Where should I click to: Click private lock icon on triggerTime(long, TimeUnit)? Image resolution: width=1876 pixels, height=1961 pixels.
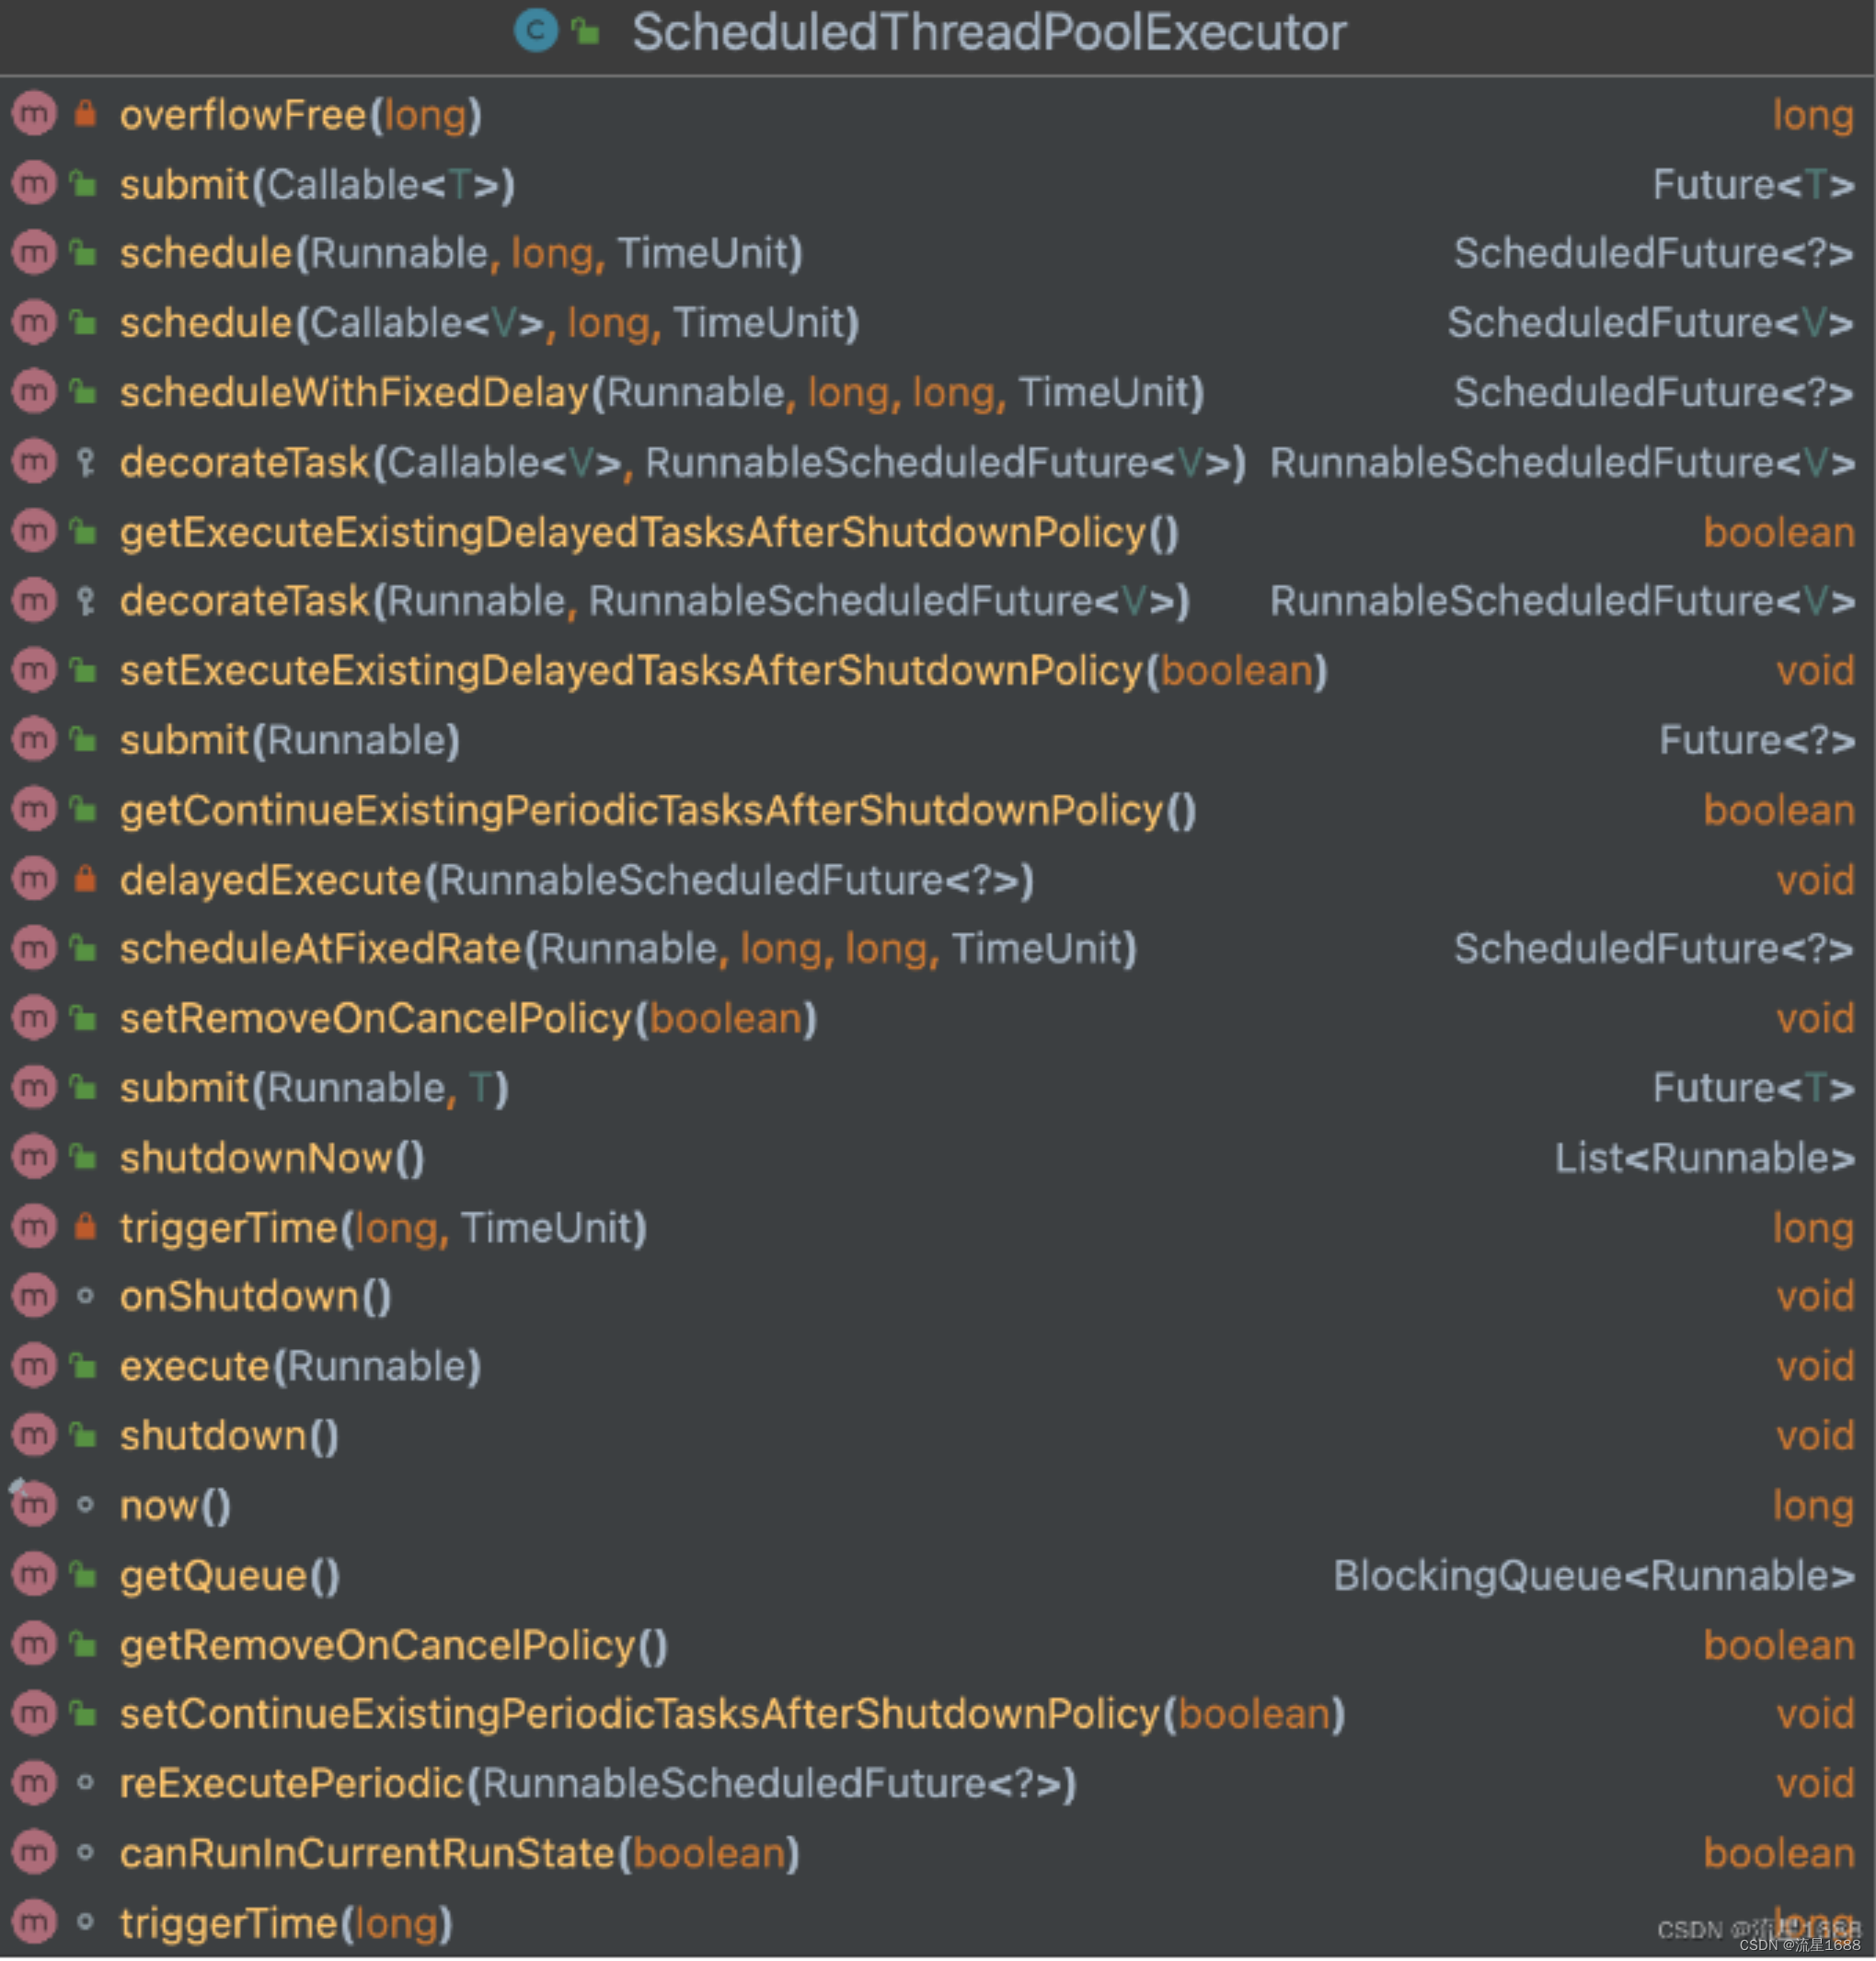85,1226
